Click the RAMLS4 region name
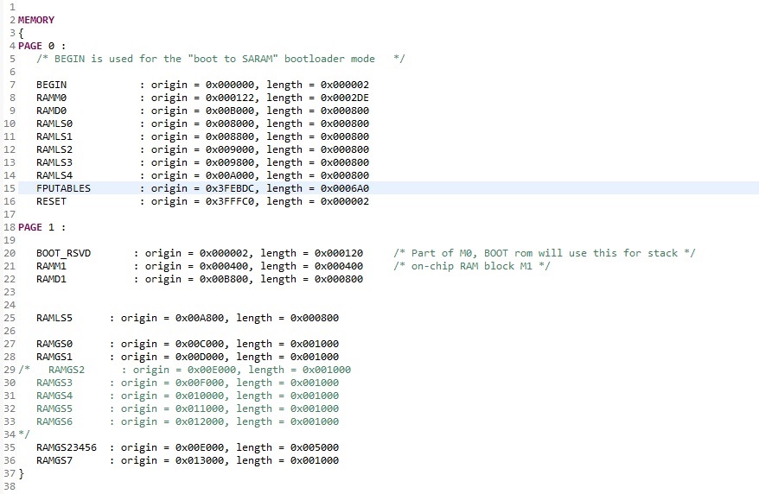This screenshot has width=759, height=494. [54, 175]
